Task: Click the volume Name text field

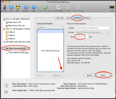Action: point(92,28)
